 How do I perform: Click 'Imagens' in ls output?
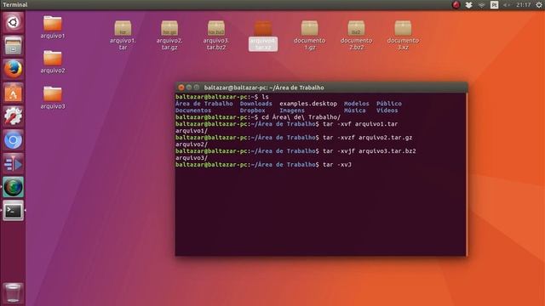292,110
